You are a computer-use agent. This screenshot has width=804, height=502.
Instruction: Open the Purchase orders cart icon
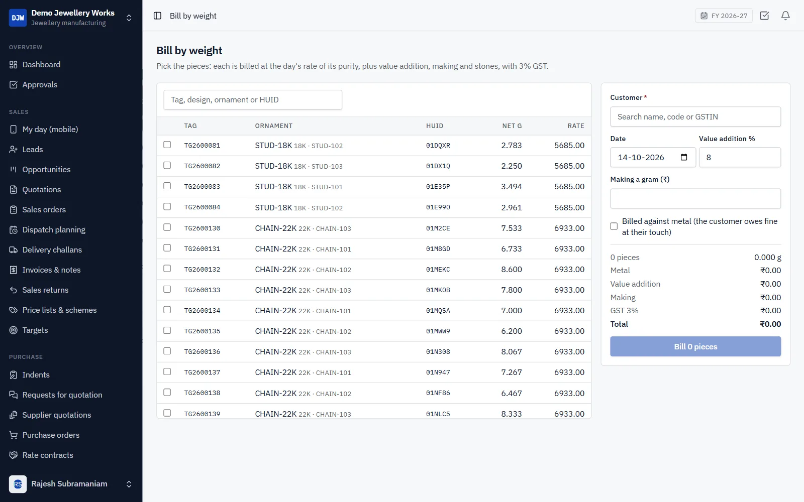click(x=14, y=435)
